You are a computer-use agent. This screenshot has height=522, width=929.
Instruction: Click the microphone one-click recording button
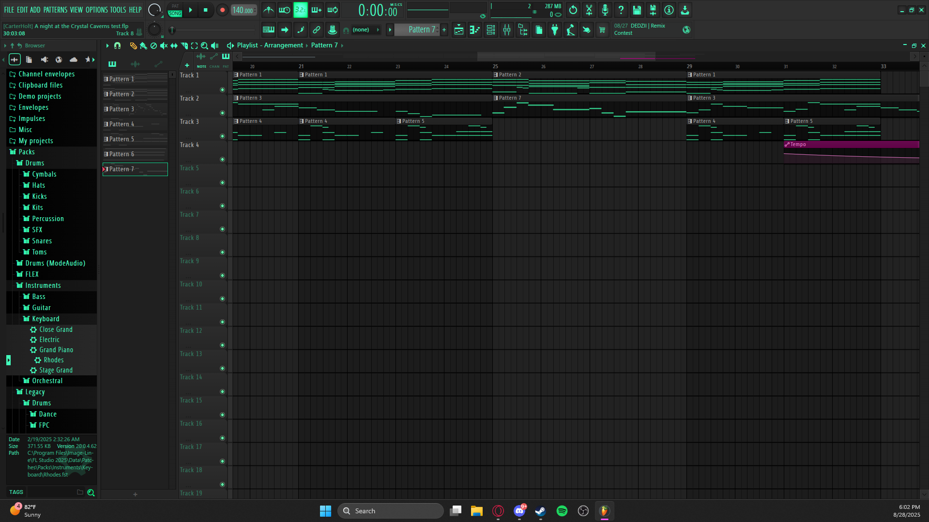[605, 10]
